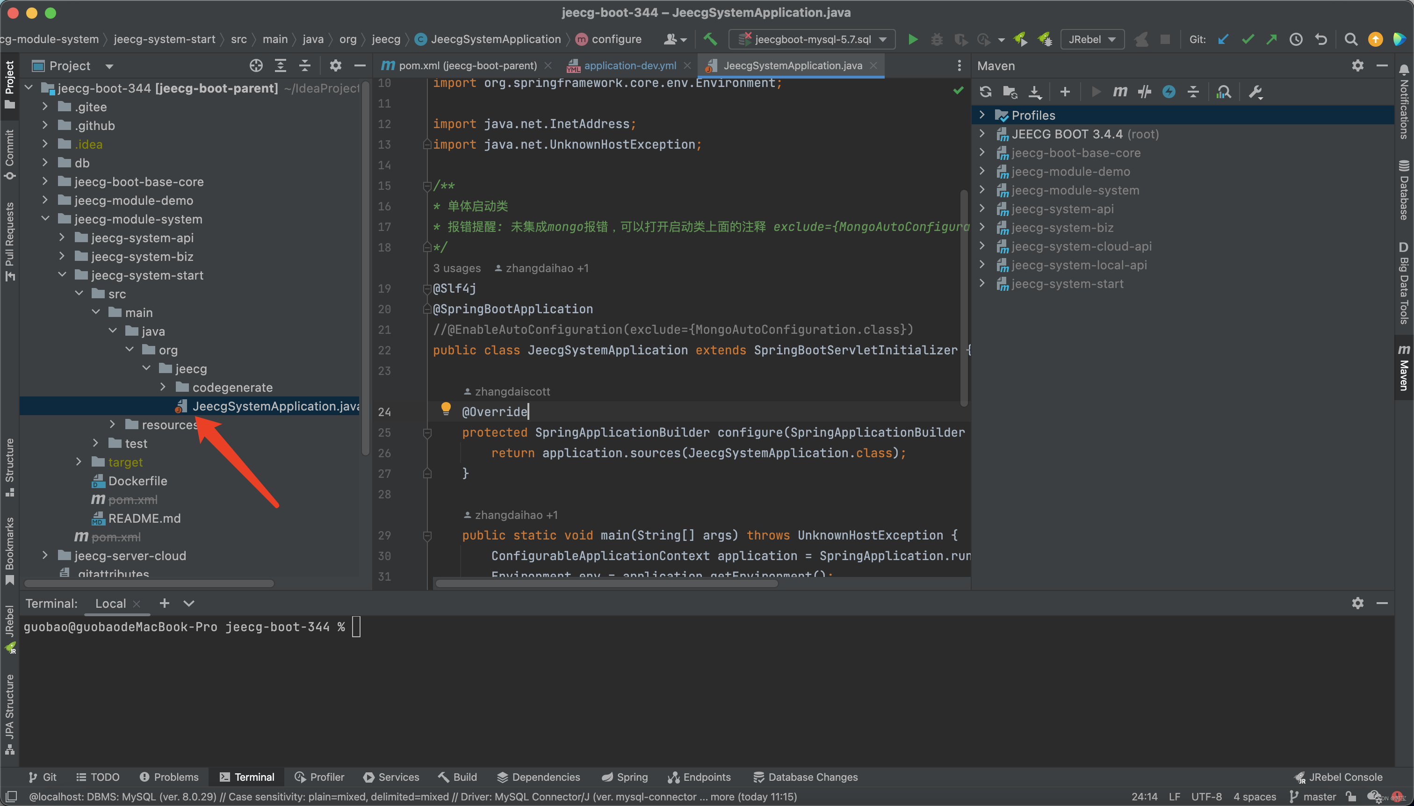The height and width of the screenshot is (806, 1414).
Task: Execute Maven goal icon
Action: click(1119, 92)
